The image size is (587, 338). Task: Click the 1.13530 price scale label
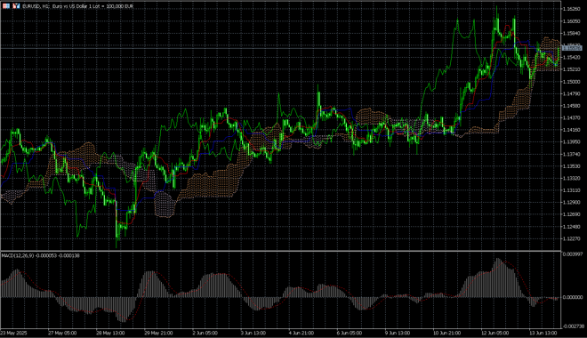(x=571, y=166)
